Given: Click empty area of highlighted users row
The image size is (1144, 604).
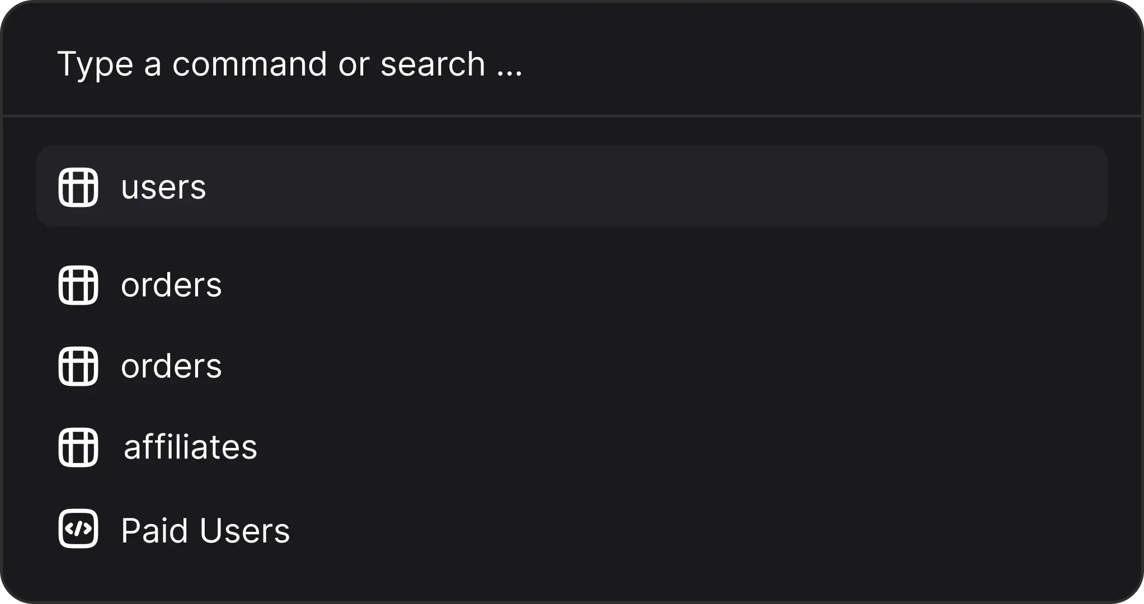Looking at the screenshot, I should [x=671, y=186].
